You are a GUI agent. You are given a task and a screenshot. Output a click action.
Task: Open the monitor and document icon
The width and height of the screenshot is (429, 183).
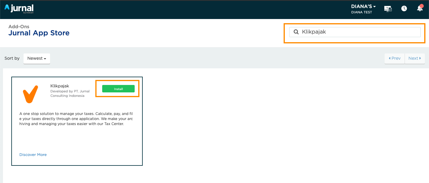pos(388,9)
